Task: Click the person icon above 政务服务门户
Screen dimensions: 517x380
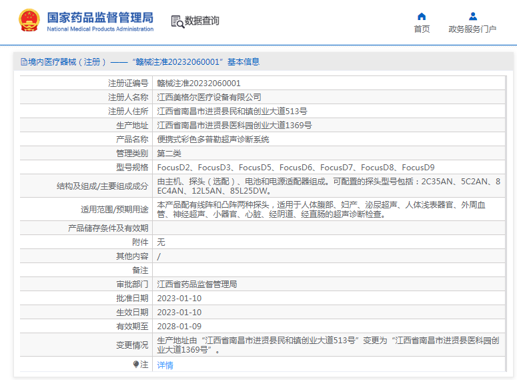Action: (x=472, y=16)
